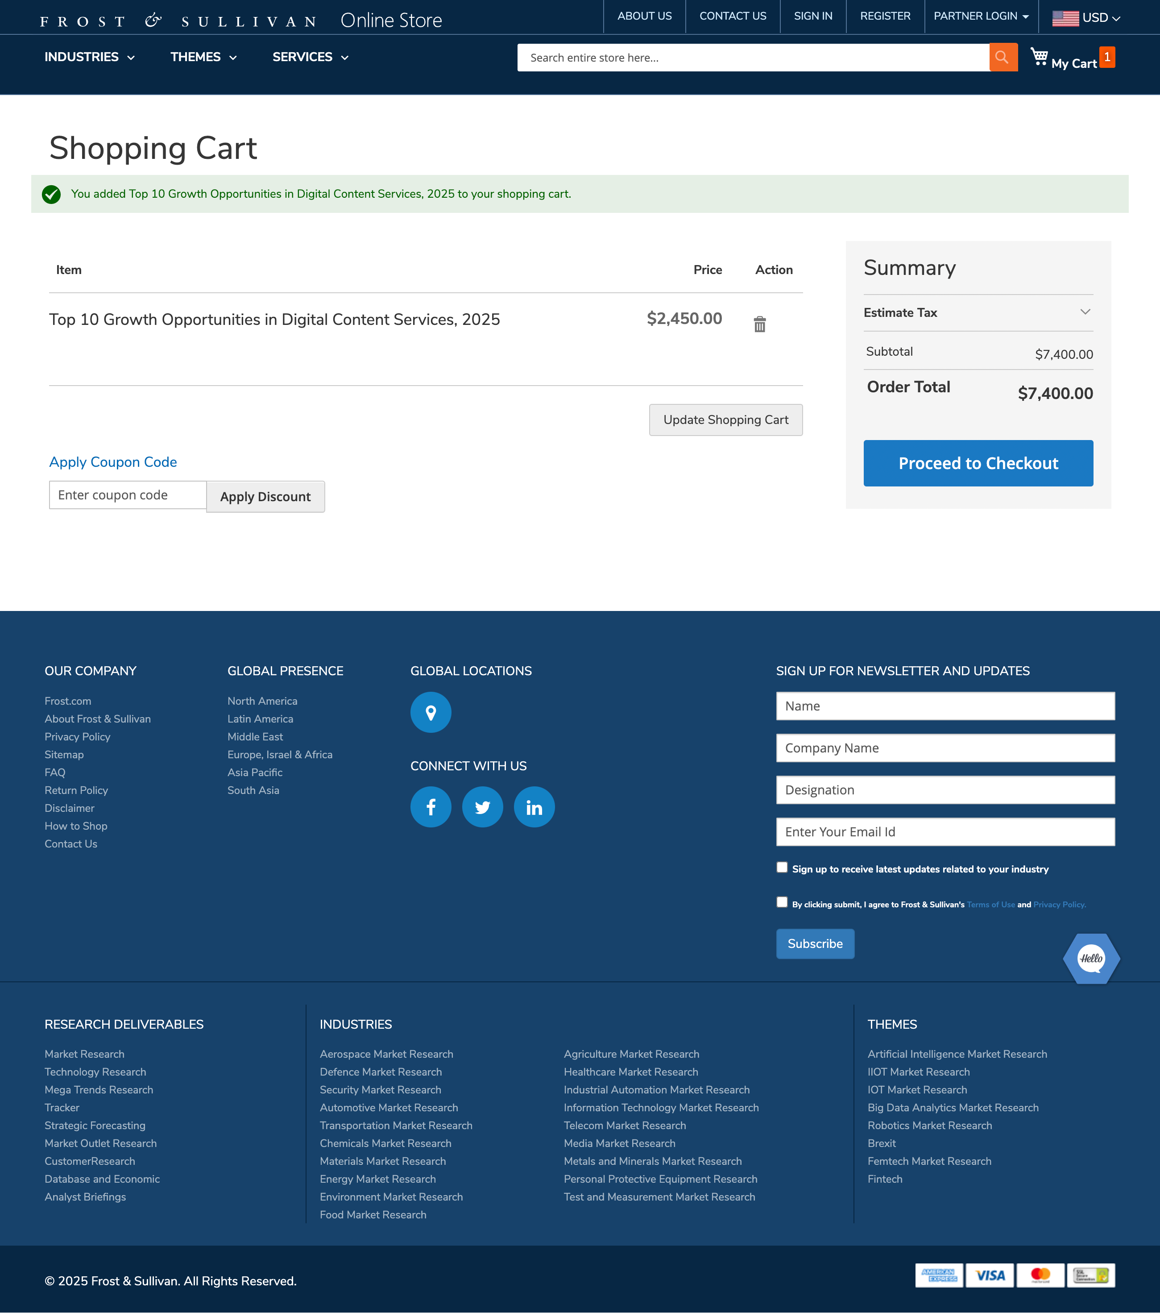The height and width of the screenshot is (1313, 1160).
Task: Check the Terms of Use agreement box
Action: [782, 901]
